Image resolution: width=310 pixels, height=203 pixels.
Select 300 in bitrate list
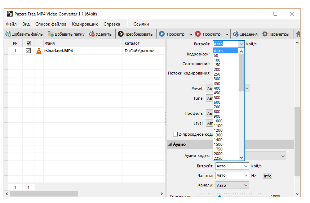click(x=226, y=79)
